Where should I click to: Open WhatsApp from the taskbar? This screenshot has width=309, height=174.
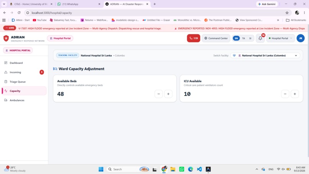point(182,169)
